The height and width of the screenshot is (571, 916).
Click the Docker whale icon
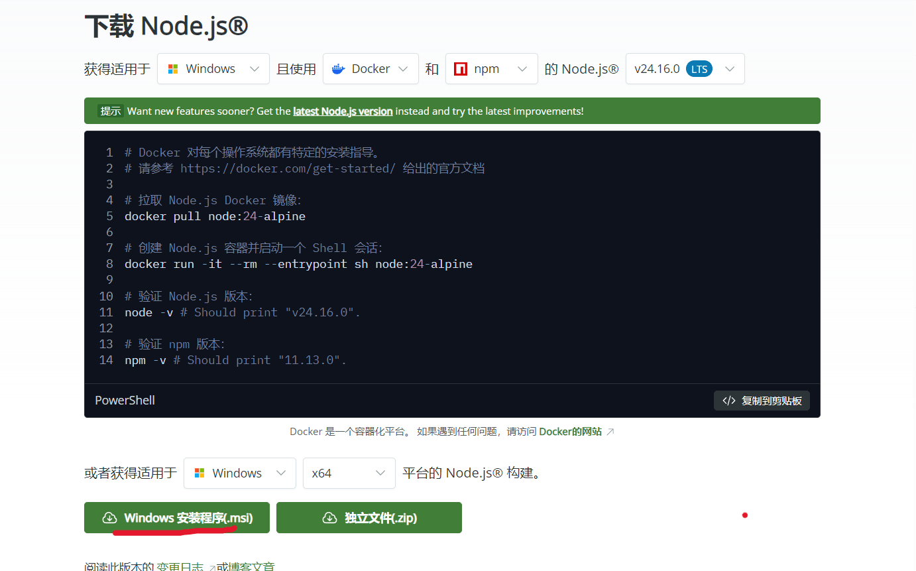pyautogui.click(x=339, y=69)
